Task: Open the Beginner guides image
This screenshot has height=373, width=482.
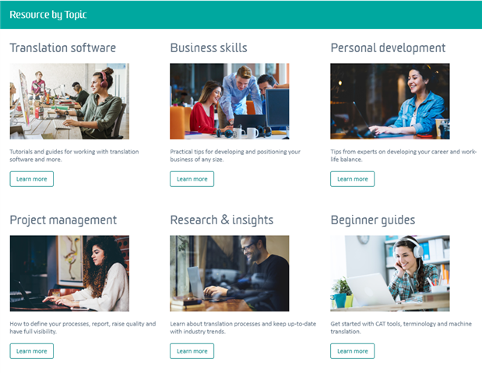Action: pos(389,273)
